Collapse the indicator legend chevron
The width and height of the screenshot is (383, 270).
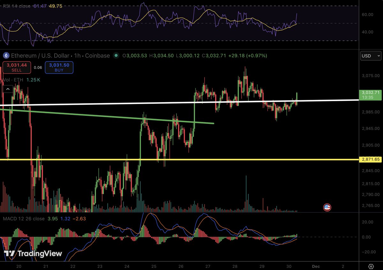[8, 89]
